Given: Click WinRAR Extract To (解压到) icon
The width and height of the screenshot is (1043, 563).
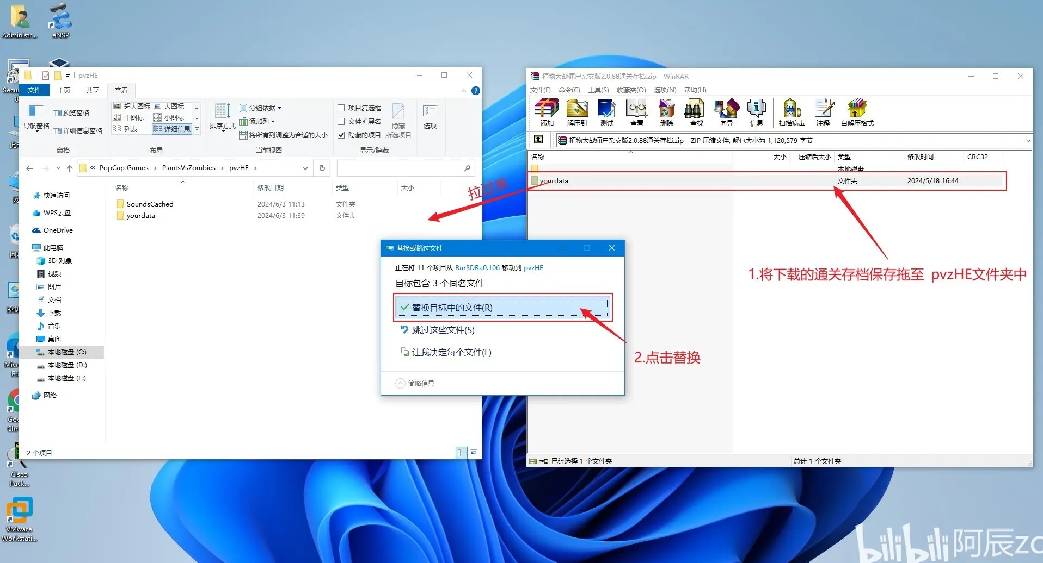Looking at the screenshot, I should [577, 112].
